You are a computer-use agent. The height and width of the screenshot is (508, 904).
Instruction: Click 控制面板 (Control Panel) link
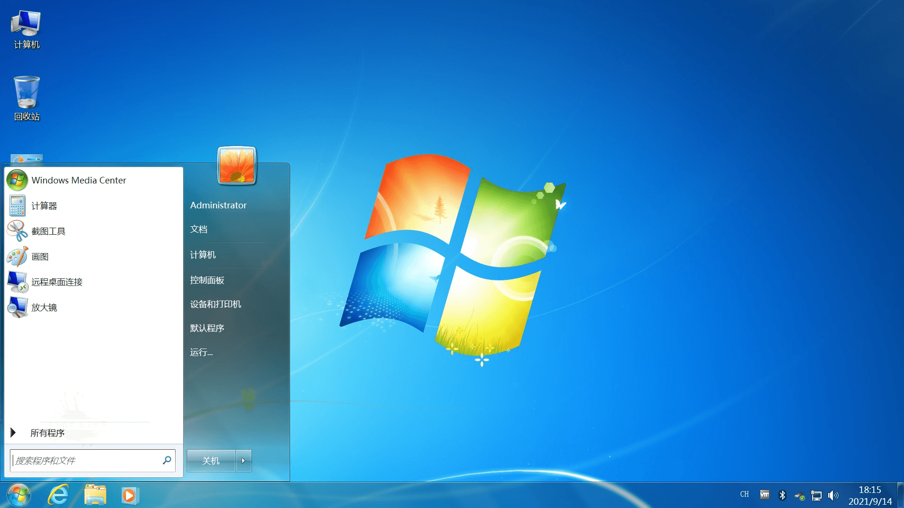tap(208, 279)
